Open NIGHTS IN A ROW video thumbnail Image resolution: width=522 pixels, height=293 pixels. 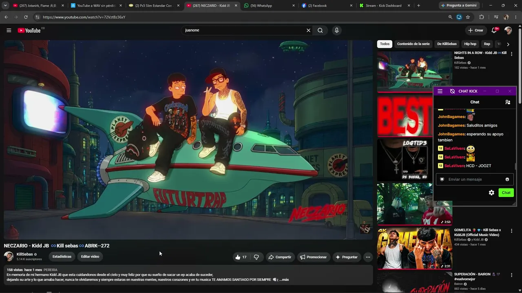(414, 72)
